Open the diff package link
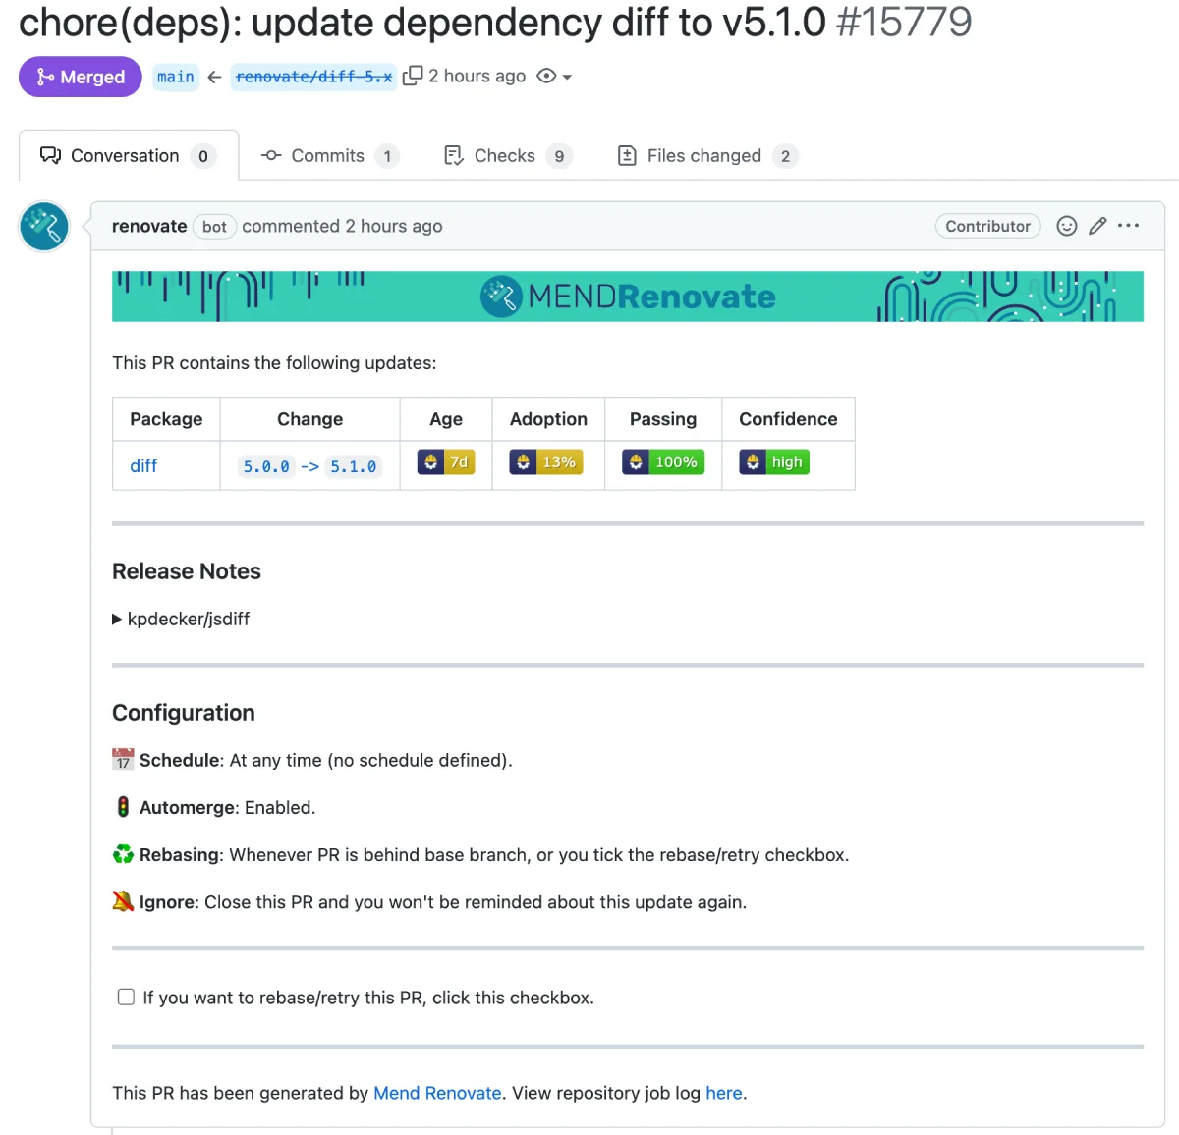1179x1135 pixels. click(x=143, y=465)
